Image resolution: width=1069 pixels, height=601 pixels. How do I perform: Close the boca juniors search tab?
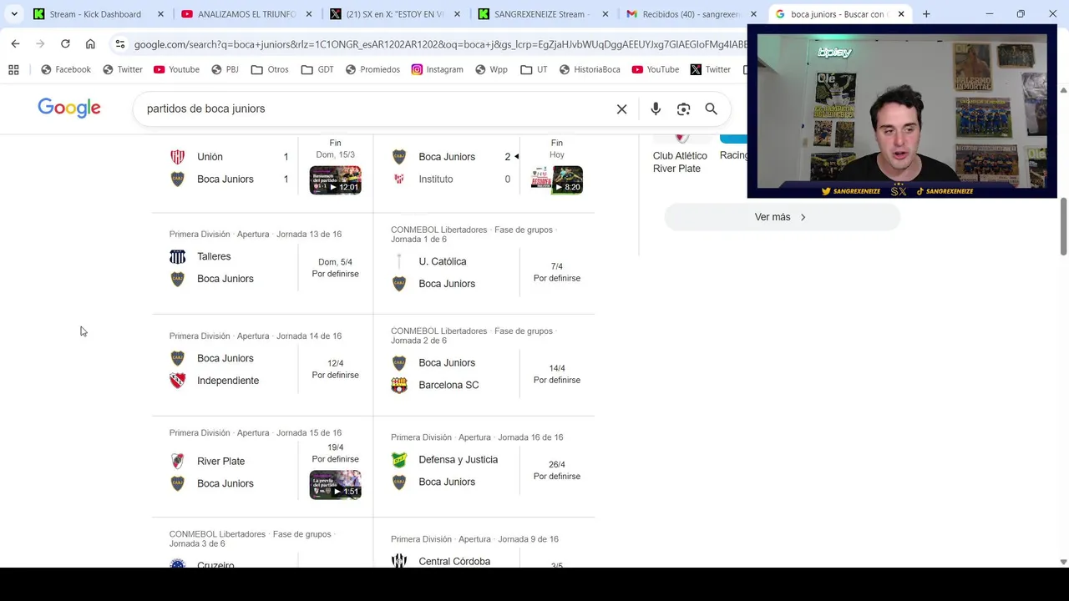(901, 14)
